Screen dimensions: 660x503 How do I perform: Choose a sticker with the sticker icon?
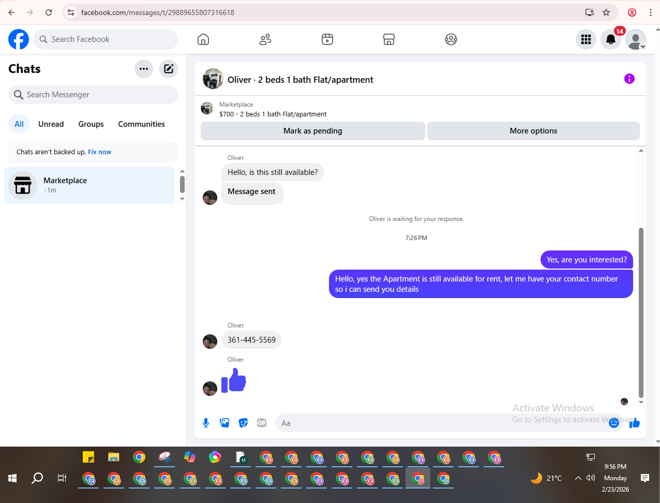pyautogui.click(x=243, y=423)
